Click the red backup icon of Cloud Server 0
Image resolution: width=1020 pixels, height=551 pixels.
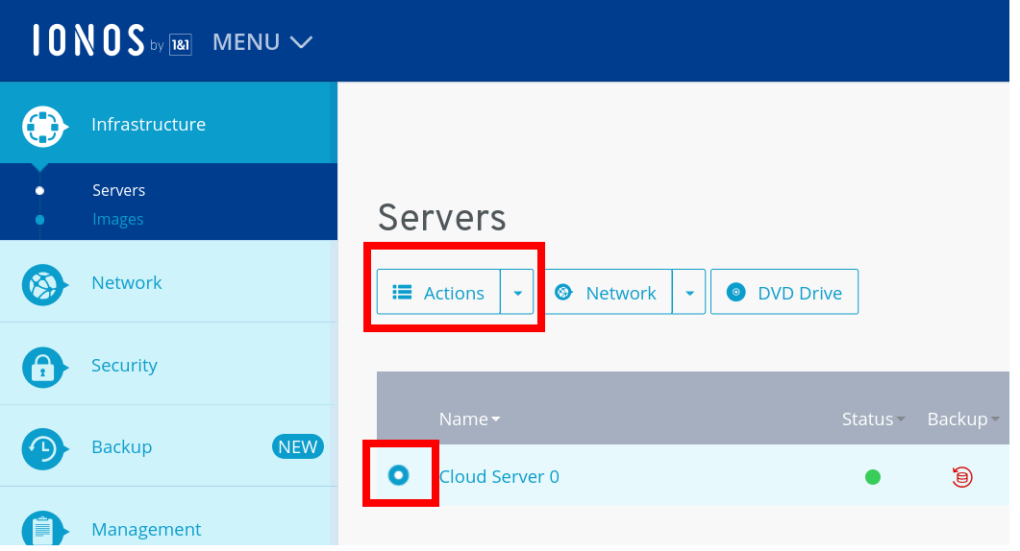point(962,477)
